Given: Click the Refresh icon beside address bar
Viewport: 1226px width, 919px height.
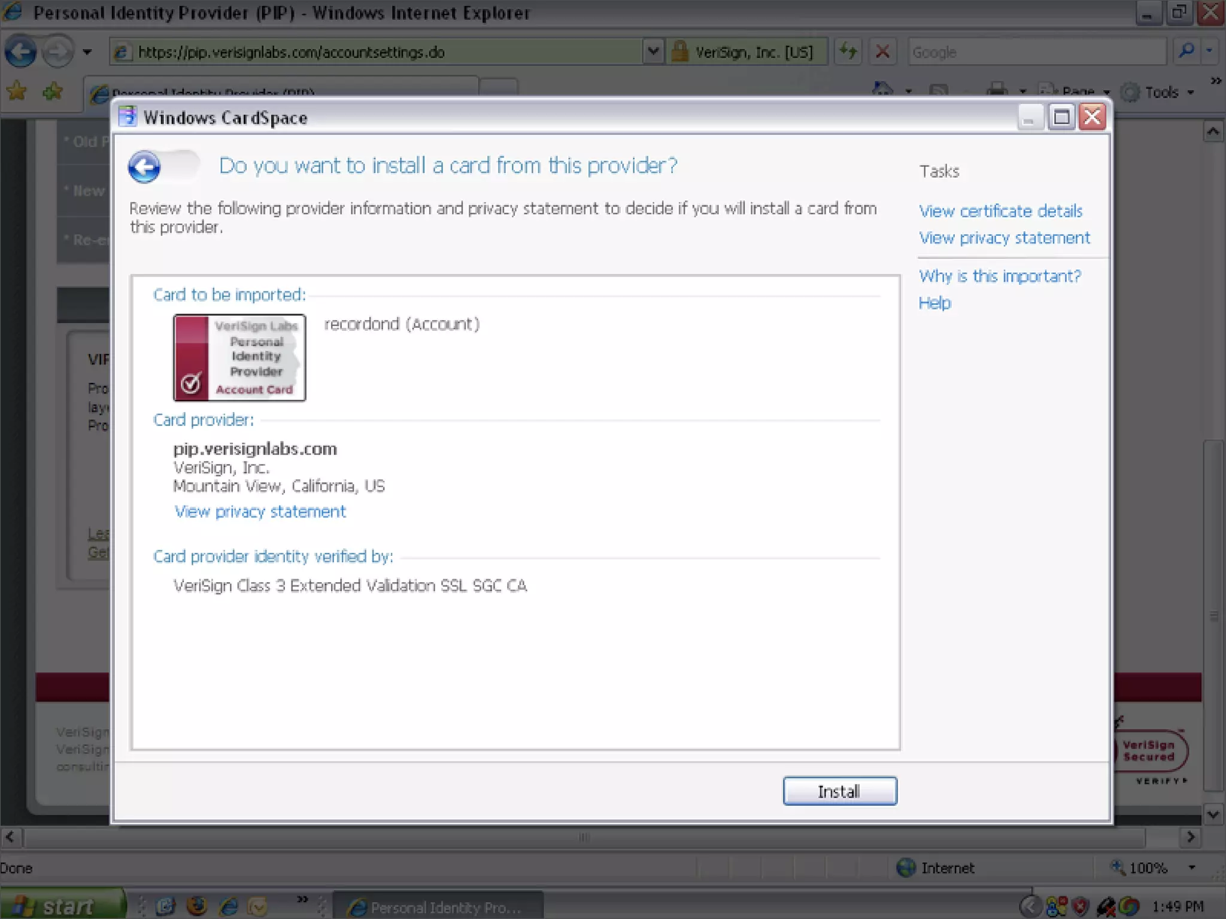Looking at the screenshot, I should [848, 52].
